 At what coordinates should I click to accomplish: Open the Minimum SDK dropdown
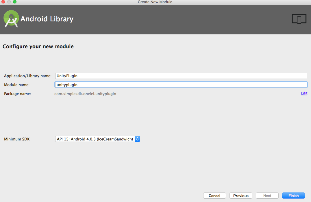point(97,139)
